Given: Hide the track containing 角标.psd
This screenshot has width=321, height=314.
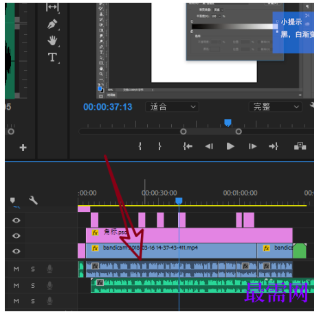Looking at the screenshot, I should point(16,236).
